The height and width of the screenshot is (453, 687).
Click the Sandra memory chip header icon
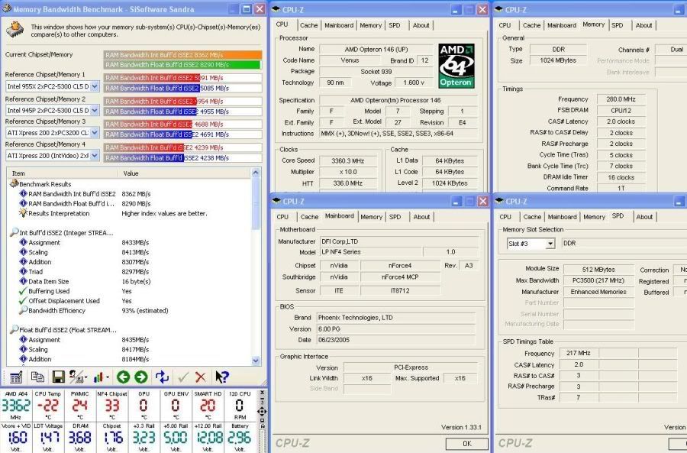coord(15,30)
